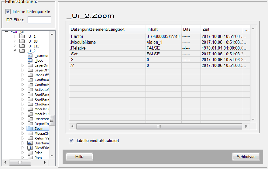Select the .X table row
268x169 pixels.
pos(159,60)
